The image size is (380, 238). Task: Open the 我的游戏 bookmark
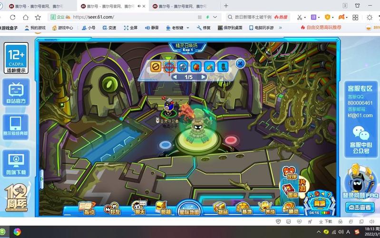[35, 28]
